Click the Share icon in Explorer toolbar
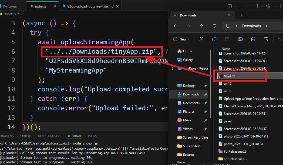This screenshot has height=165, width=283. 253,39
